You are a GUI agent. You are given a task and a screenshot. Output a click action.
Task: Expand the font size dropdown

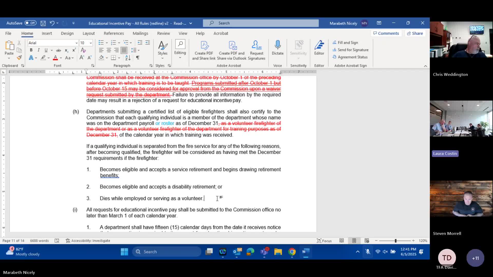point(91,43)
